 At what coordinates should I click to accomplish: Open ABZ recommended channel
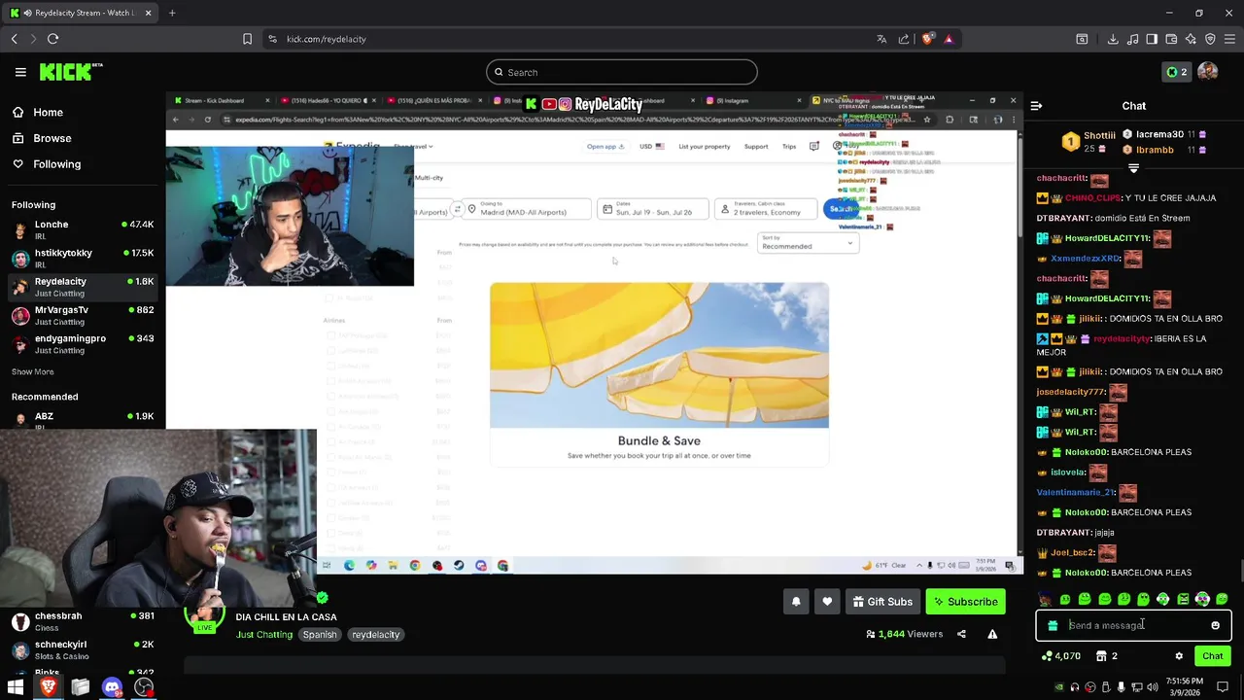click(83, 417)
